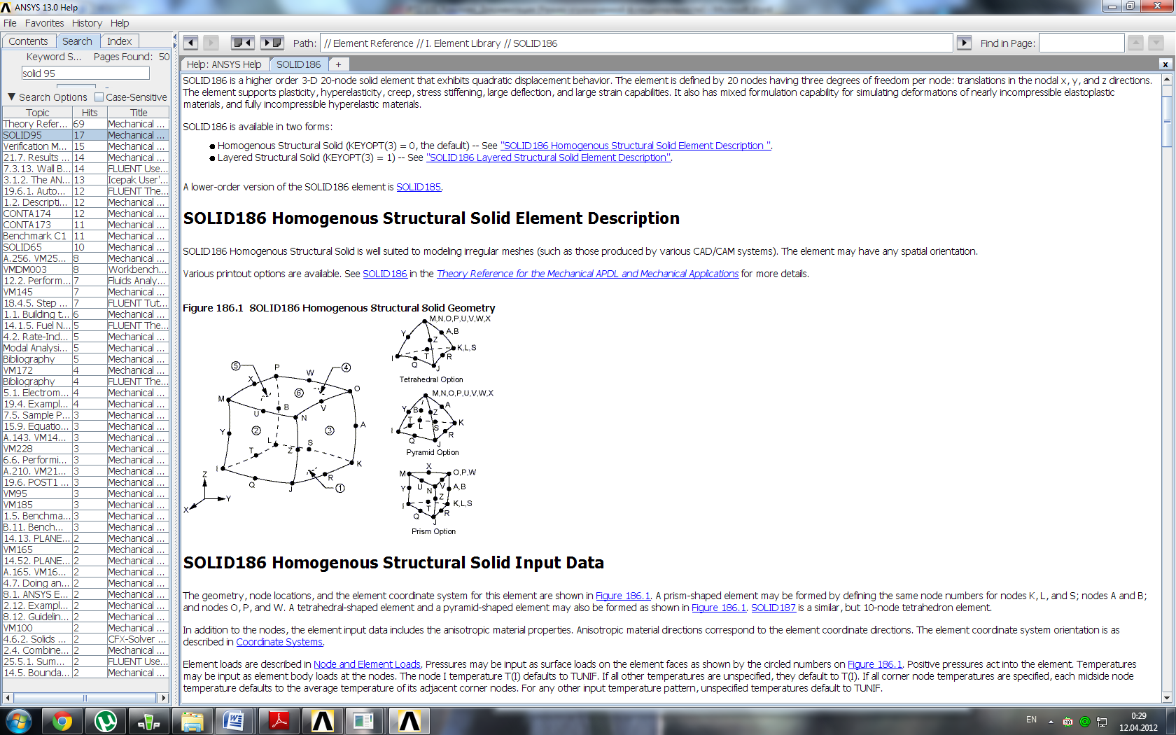This screenshot has height=735, width=1176.
Task: Click the results list right scroll arrow
Action: (164, 698)
